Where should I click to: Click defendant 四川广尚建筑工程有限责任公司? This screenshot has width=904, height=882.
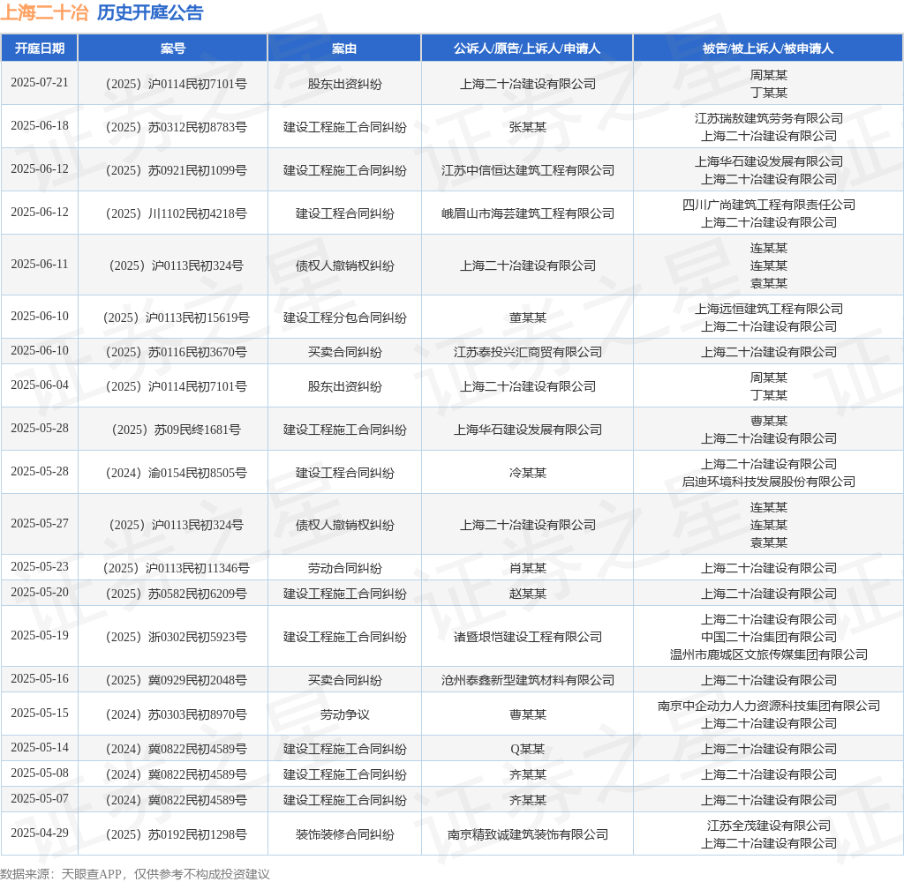[x=769, y=205]
